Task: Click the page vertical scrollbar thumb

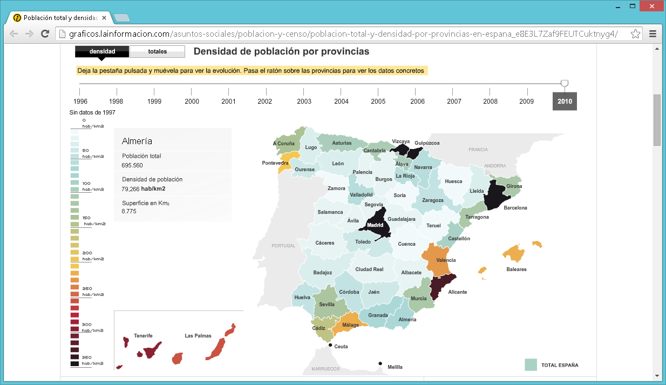Action: (x=657, y=120)
